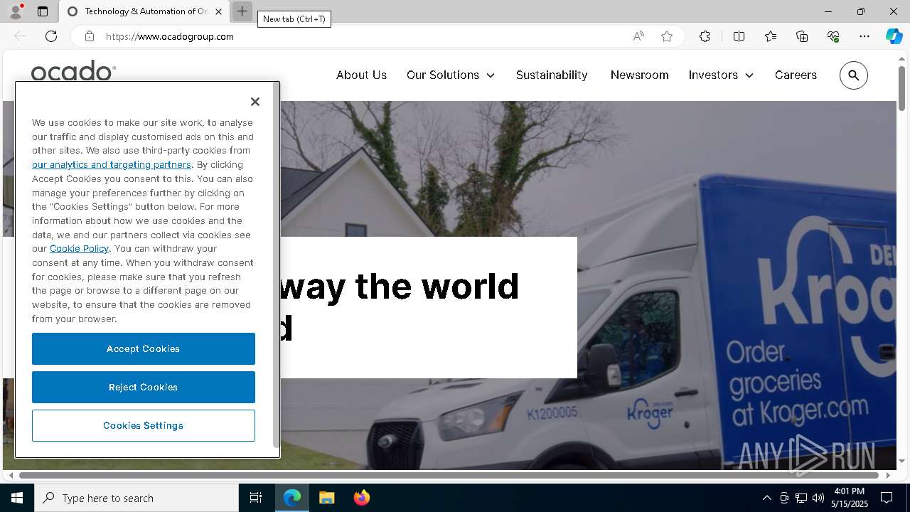Open a new browser tab
The width and height of the screenshot is (910, 512).
pos(242,11)
